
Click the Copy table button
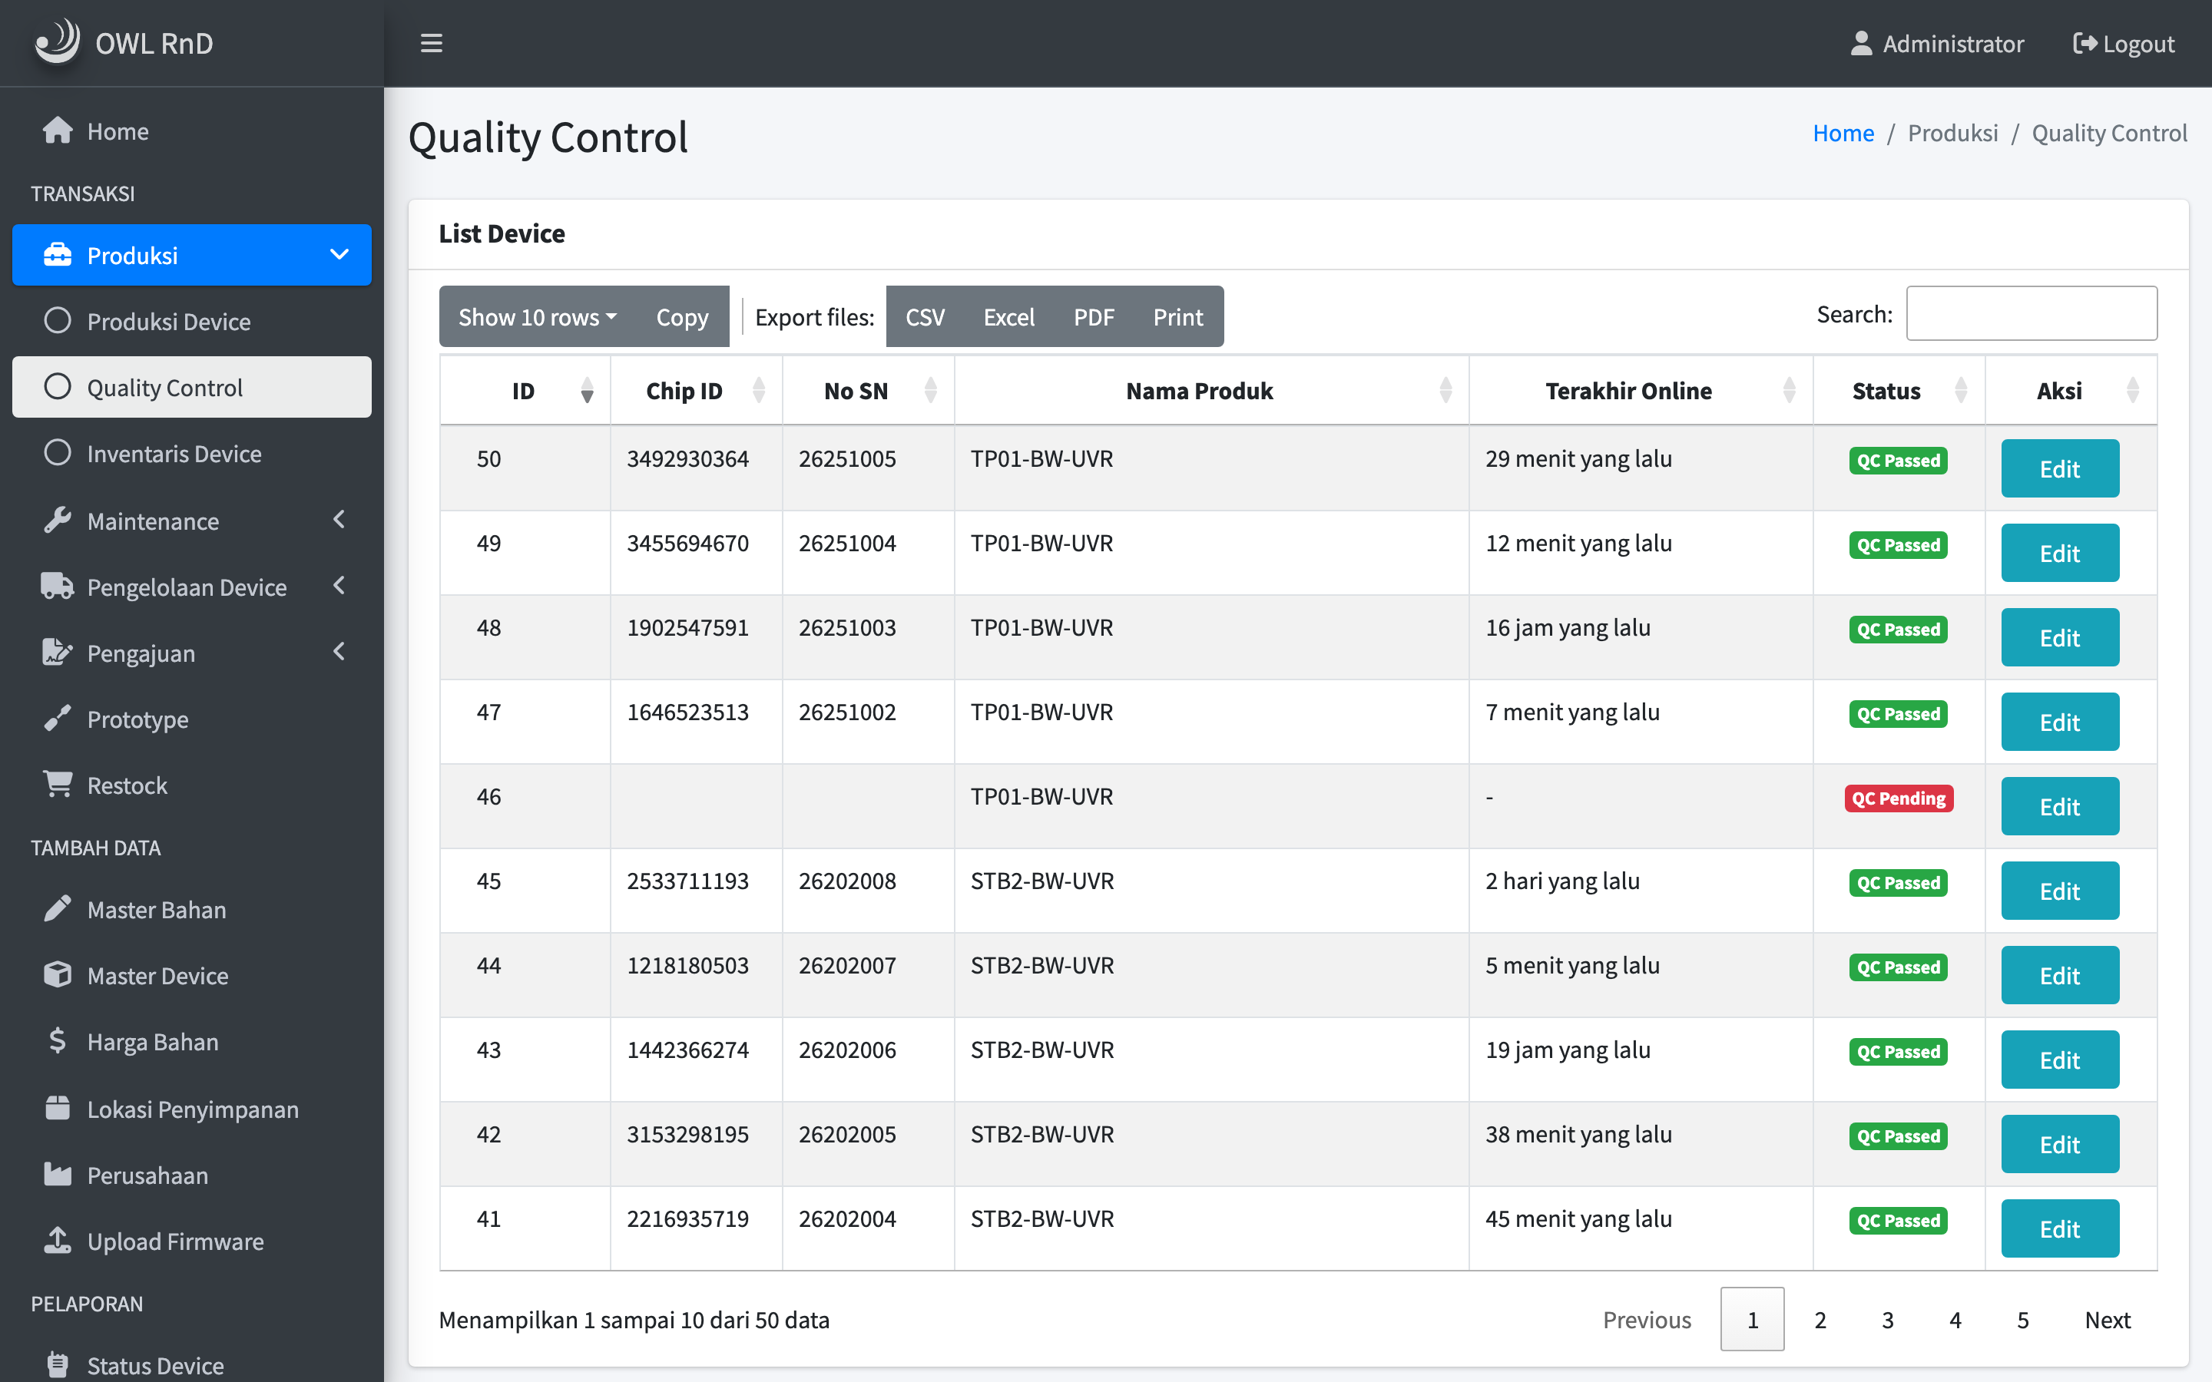coord(682,316)
